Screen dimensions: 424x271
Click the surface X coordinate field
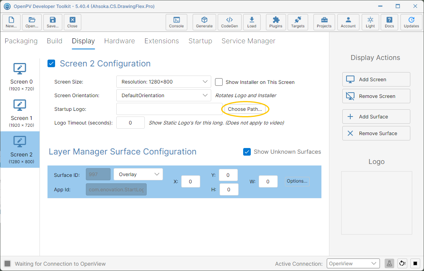tap(191, 181)
